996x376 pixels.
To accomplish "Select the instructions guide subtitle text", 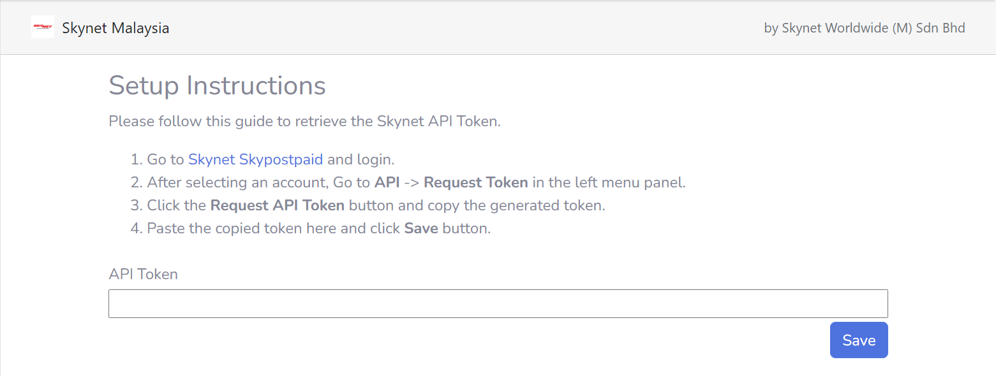I will 304,121.
